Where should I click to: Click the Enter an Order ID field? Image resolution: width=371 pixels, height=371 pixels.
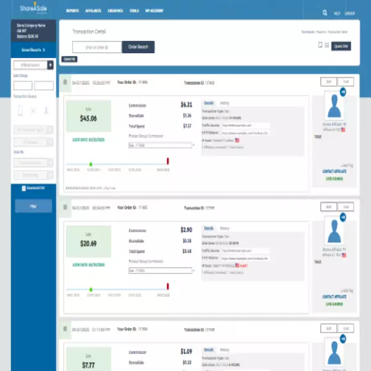click(x=96, y=46)
